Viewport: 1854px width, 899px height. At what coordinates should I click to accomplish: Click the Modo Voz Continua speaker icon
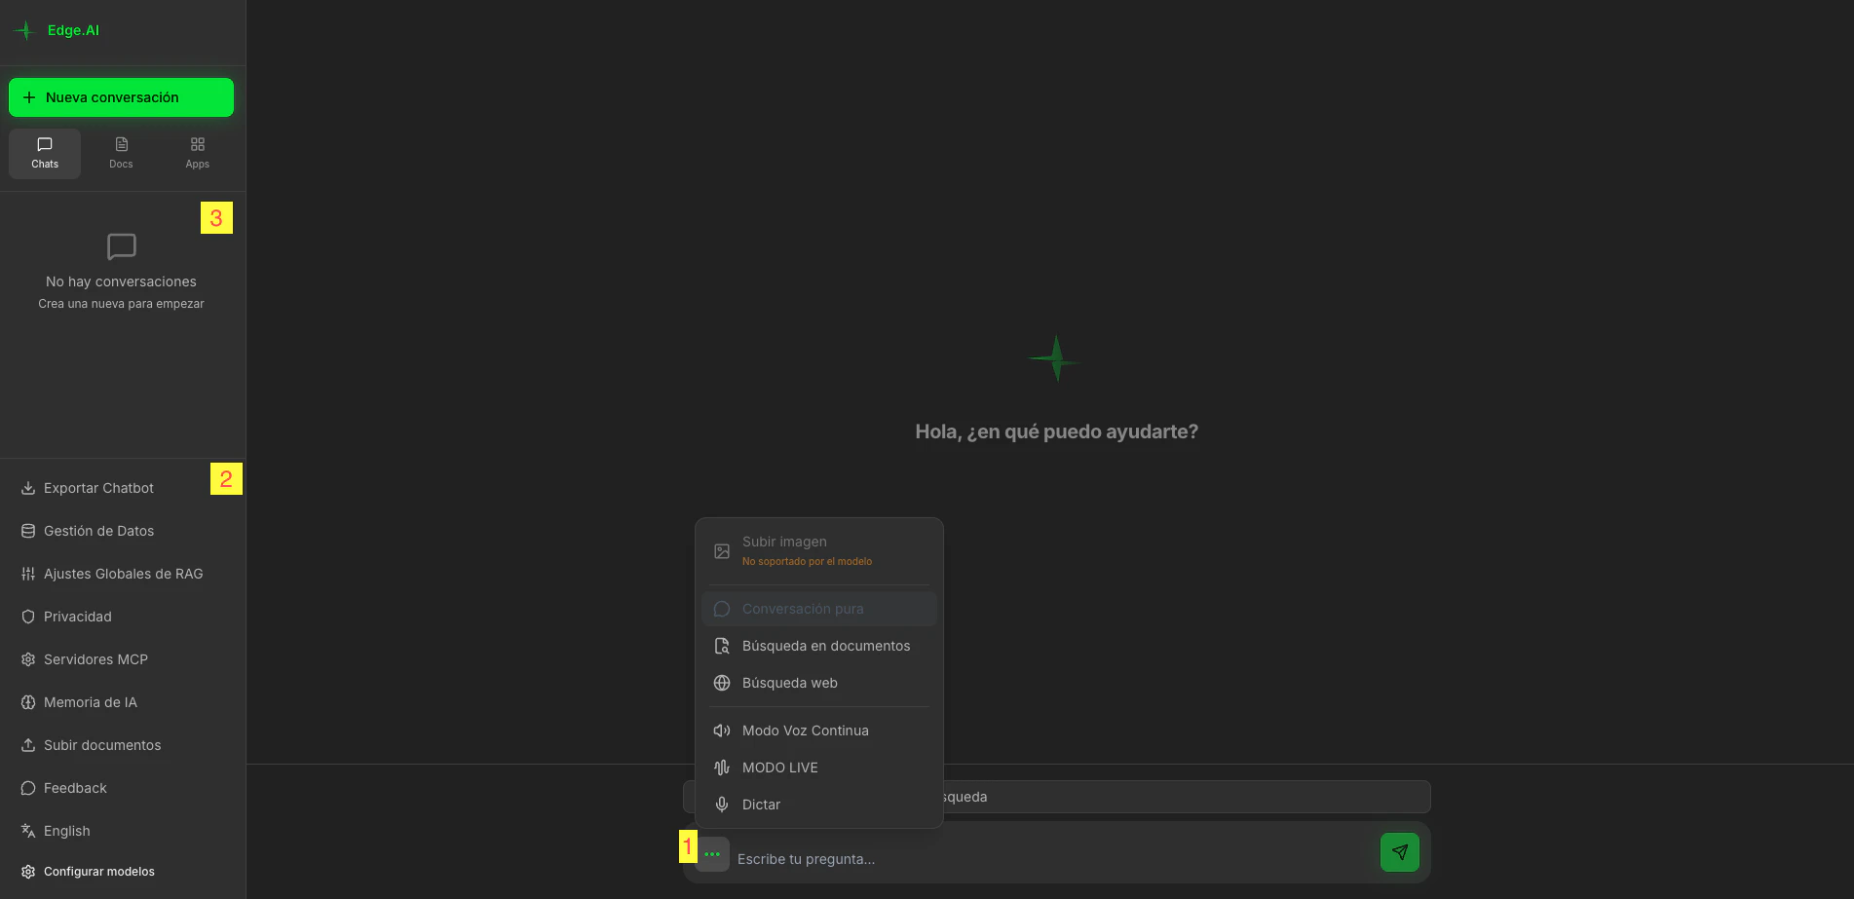[722, 730]
